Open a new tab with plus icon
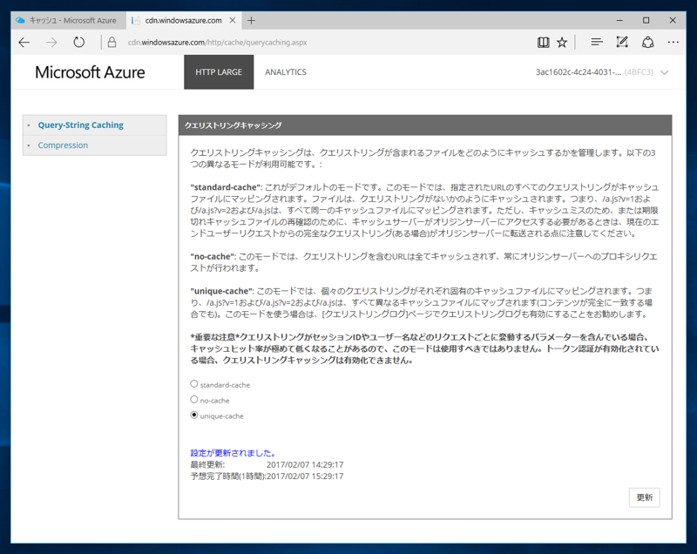The height and width of the screenshot is (554, 697). pyautogui.click(x=251, y=20)
